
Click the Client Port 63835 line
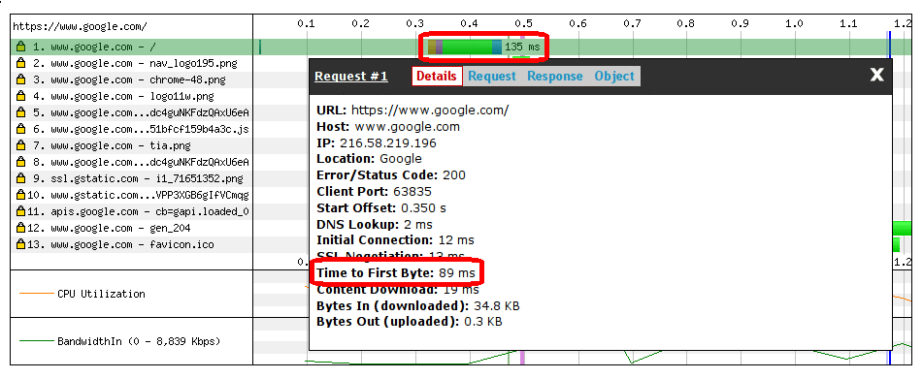pyautogui.click(x=374, y=192)
